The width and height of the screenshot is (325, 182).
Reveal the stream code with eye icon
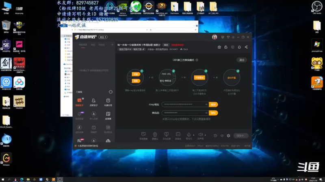coord(206,113)
